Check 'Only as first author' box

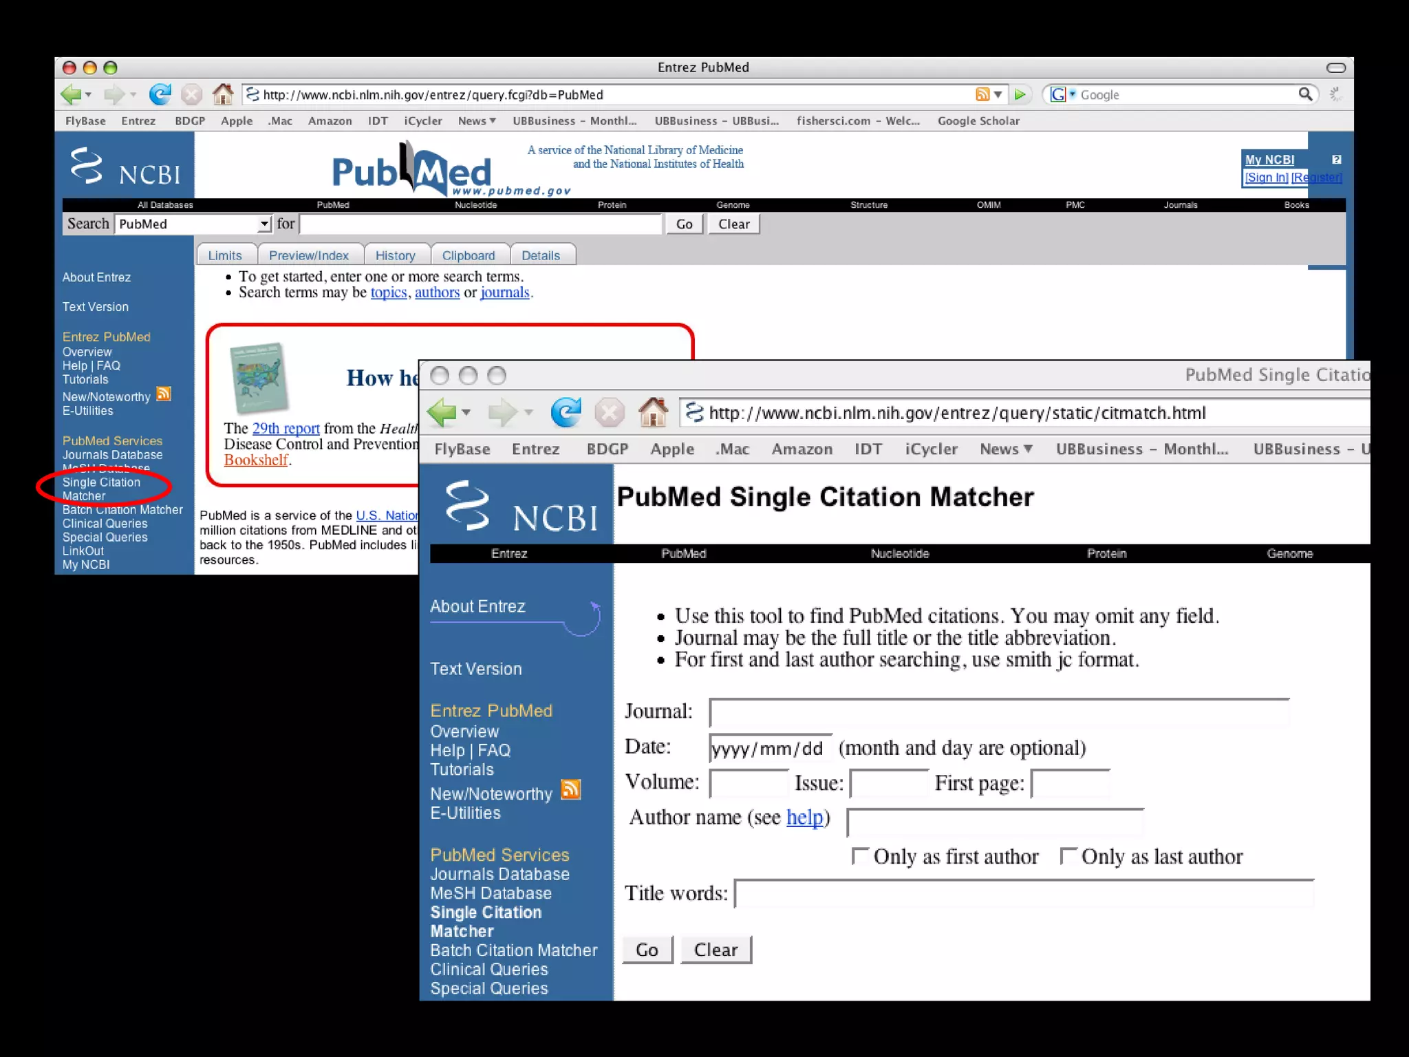click(x=859, y=855)
